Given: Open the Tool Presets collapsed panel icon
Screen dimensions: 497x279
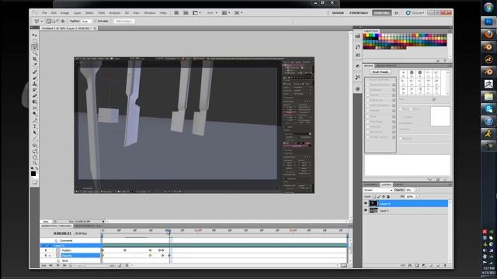Looking at the screenshot, I should [358, 77].
